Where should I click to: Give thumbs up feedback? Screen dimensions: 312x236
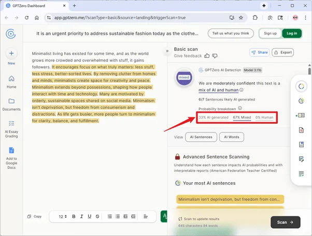[207, 56]
